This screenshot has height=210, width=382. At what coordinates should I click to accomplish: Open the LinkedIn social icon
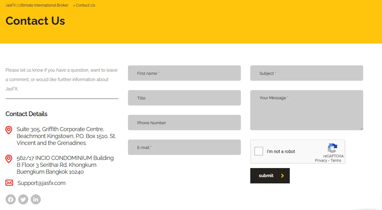(x=36, y=199)
